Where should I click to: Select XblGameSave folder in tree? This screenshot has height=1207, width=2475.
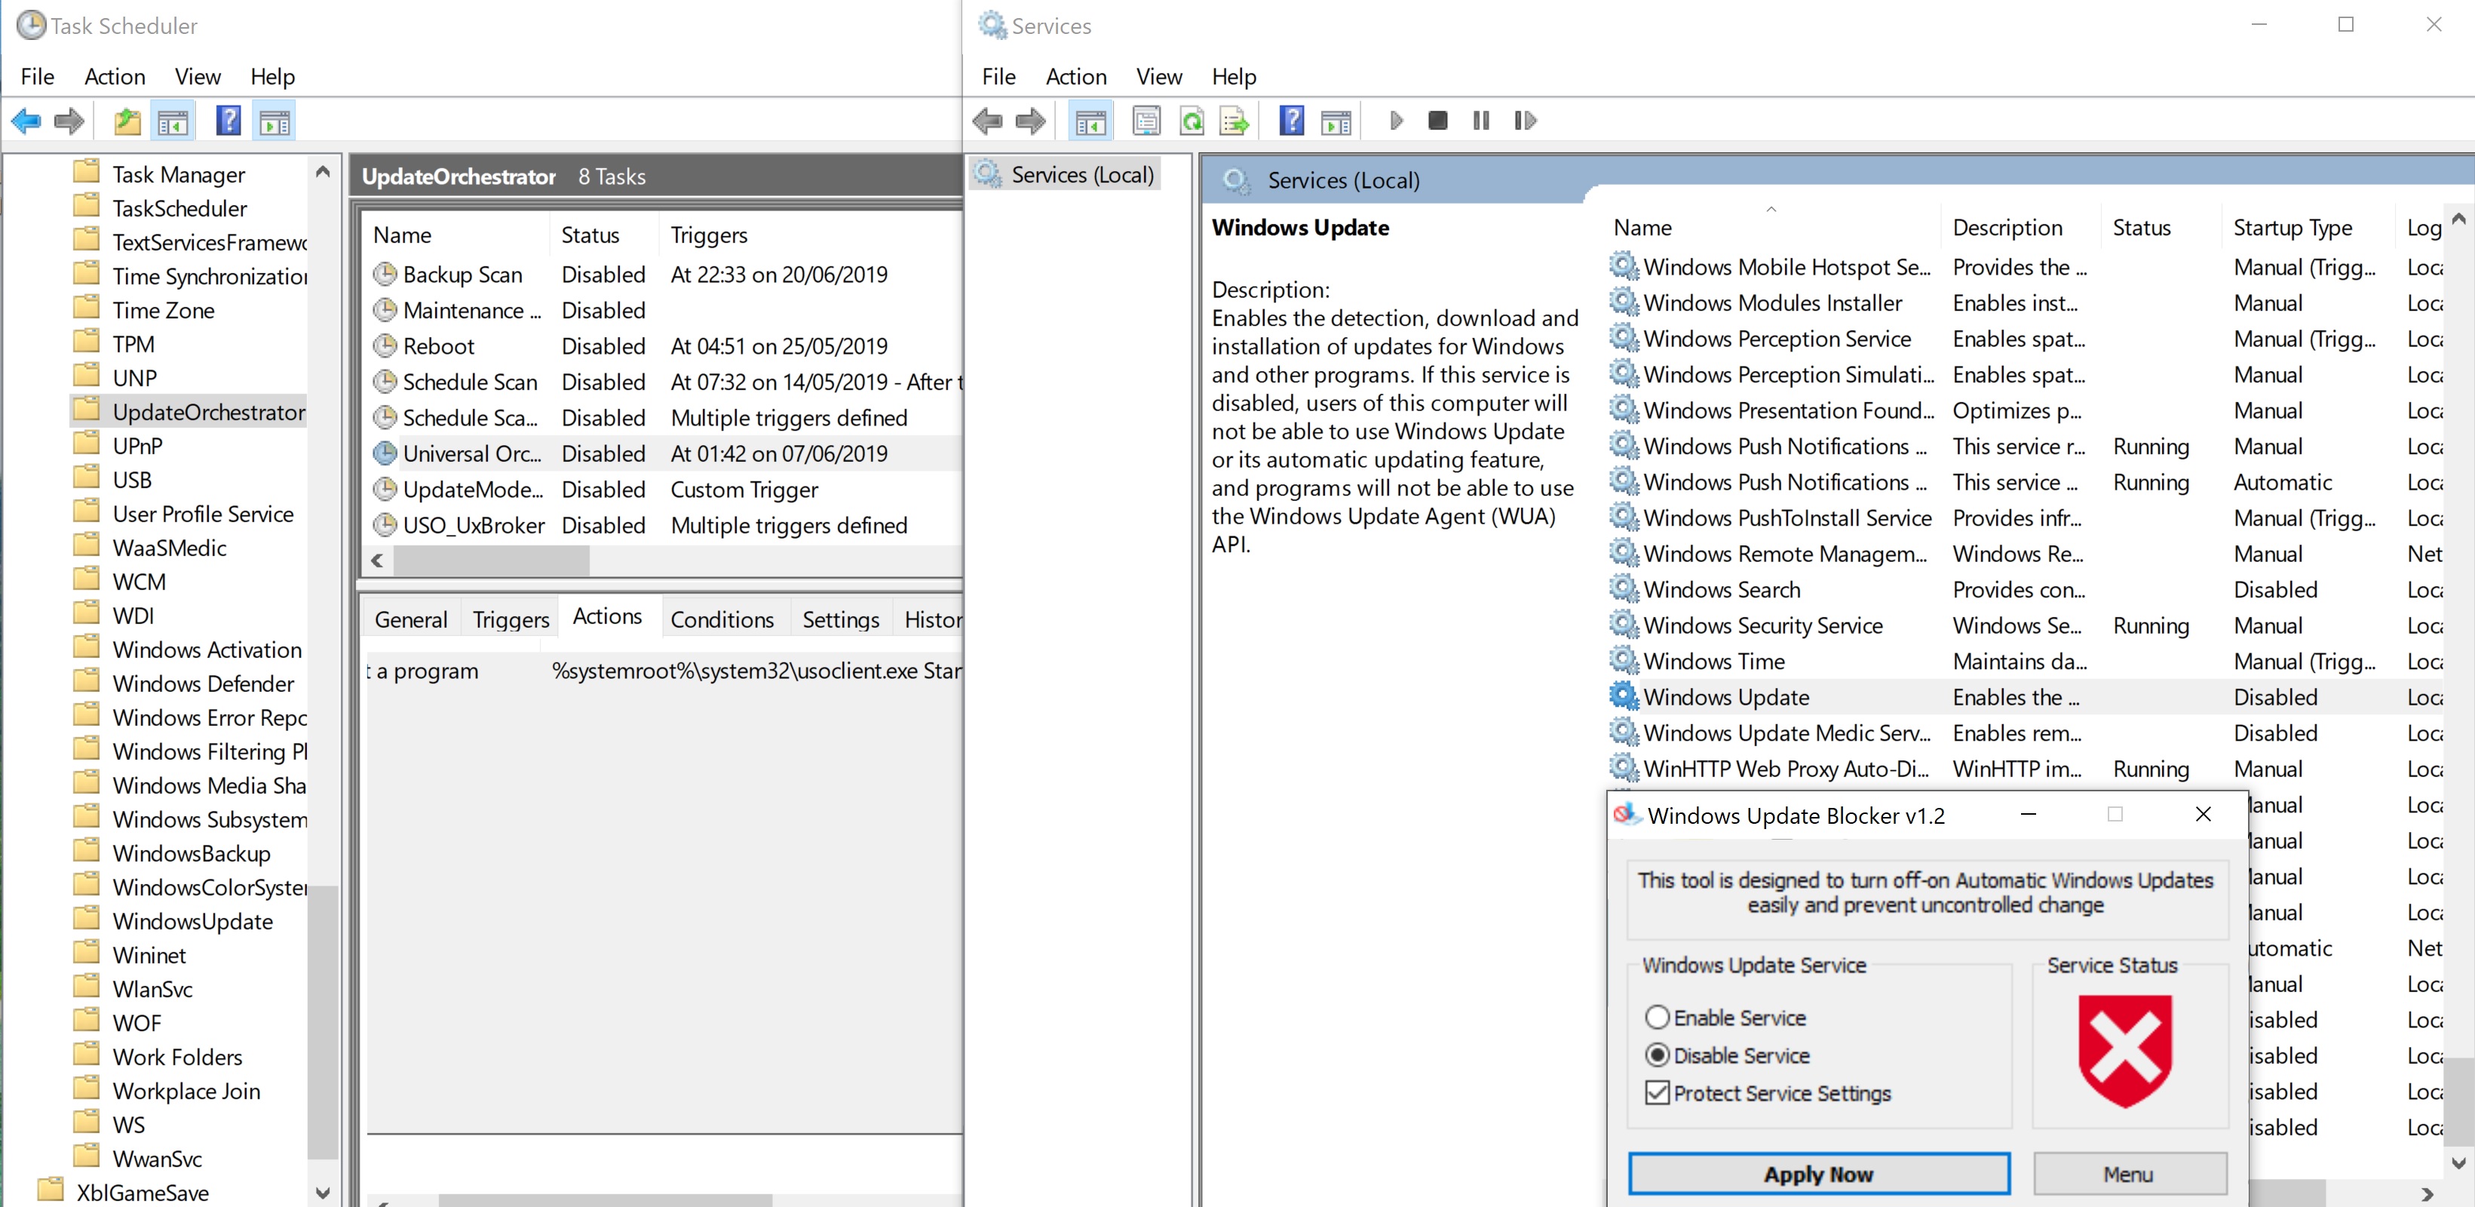143,1192
